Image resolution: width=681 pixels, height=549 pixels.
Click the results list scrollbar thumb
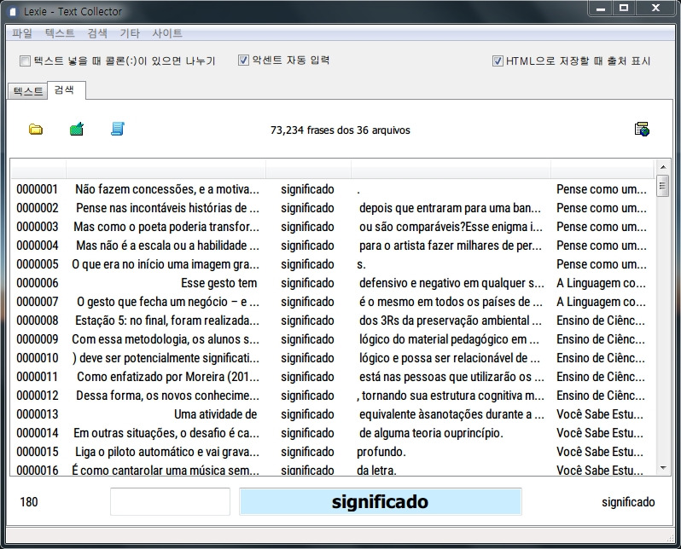pos(663,186)
